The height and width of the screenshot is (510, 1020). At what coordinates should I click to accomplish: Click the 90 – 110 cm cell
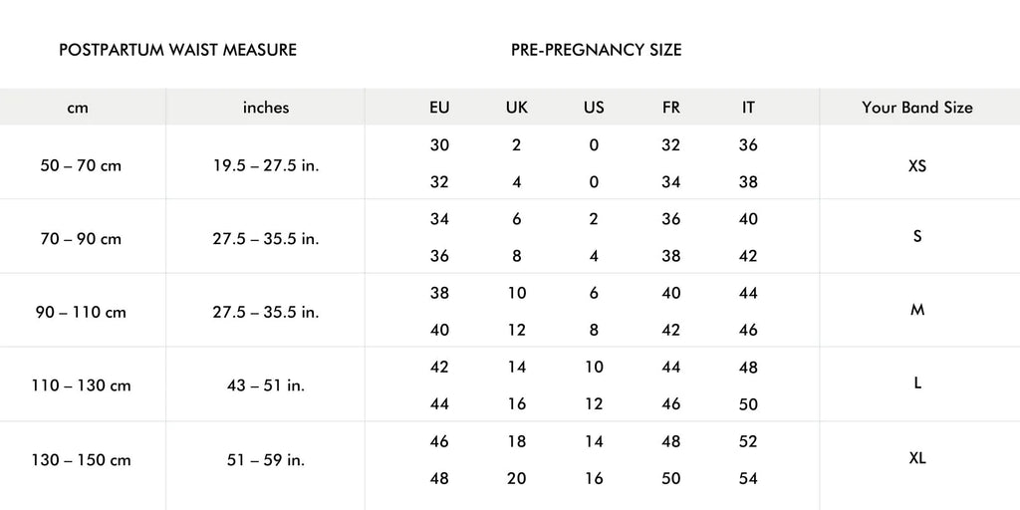coord(81,312)
